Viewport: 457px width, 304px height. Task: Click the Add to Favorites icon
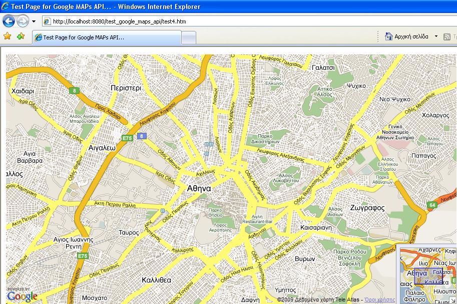pos(21,36)
